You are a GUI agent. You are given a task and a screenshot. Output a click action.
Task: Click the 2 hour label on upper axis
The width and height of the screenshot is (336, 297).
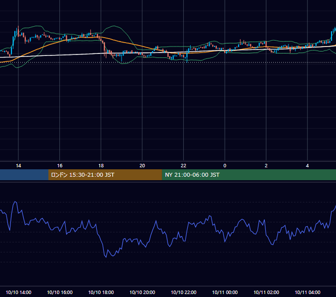[x=266, y=166]
